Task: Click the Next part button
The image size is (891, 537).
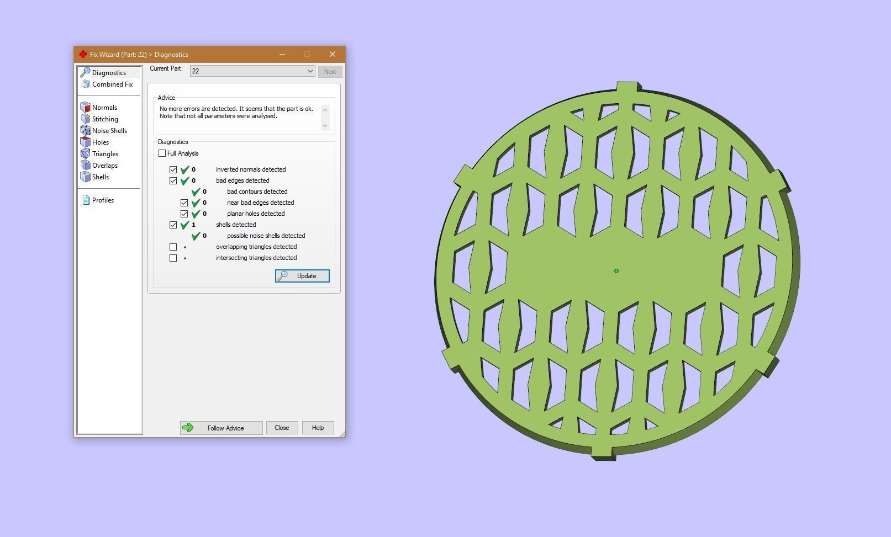Action: point(330,72)
